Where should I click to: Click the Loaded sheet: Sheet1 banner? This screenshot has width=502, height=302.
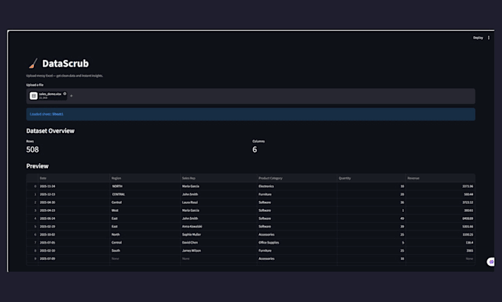251,114
